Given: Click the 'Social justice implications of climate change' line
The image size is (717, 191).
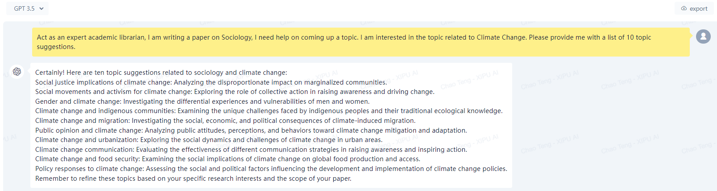Looking at the screenshot, I should (211, 82).
